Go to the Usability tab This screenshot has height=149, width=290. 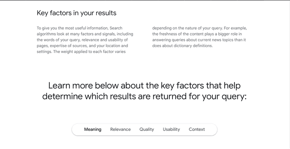[x=171, y=129]
